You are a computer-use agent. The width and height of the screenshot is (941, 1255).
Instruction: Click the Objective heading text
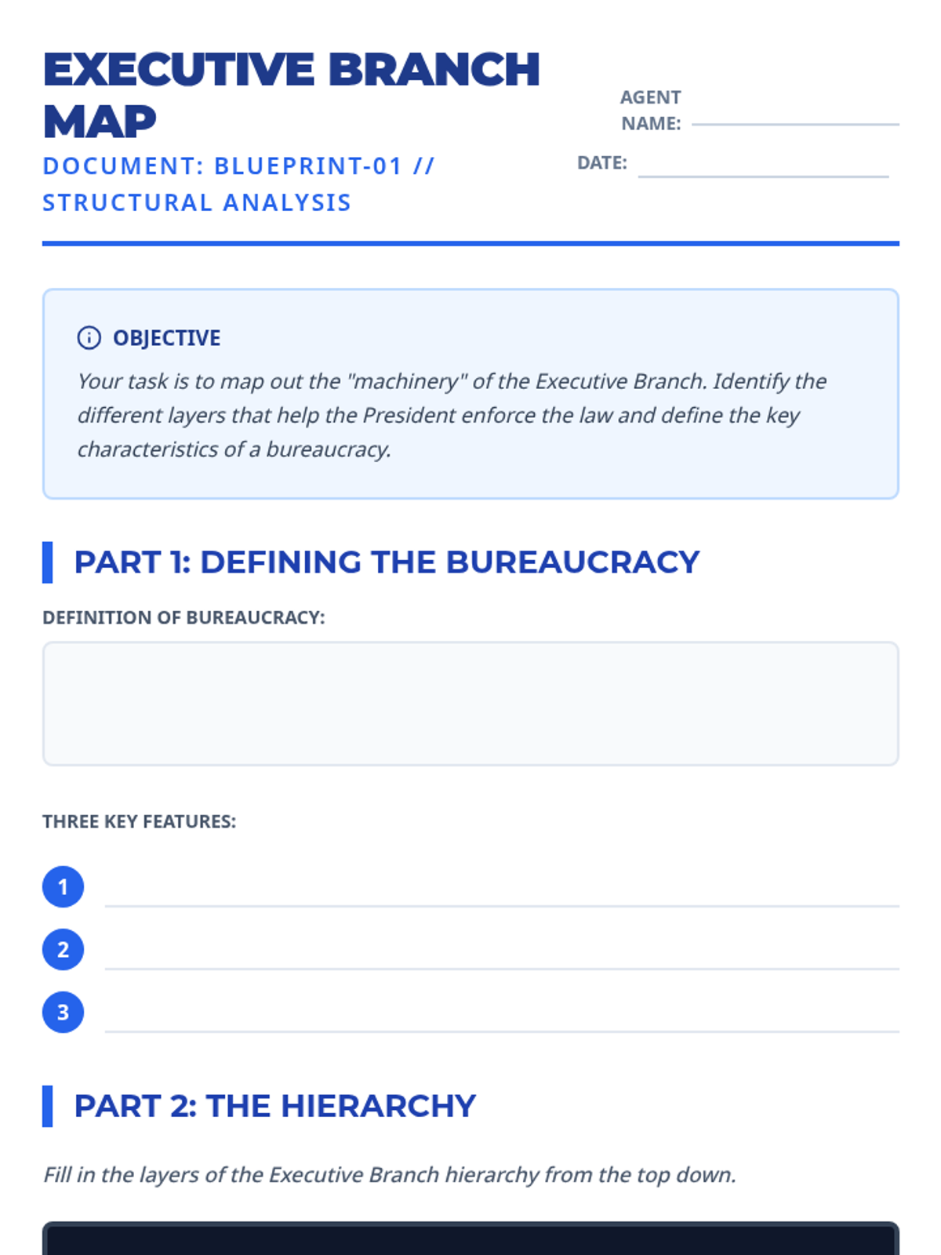[x=167, y=338]
